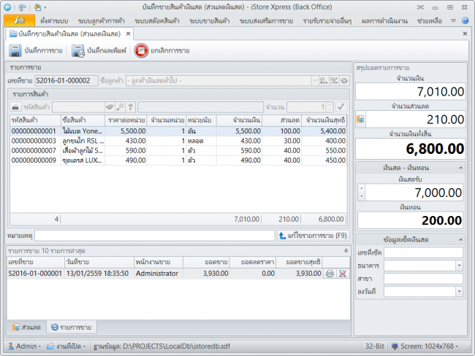The height and width of the screenshot is (356, 475).
Task: Collapse the cheque information (ข้อมูลเช็คเงินสด) section
Action: pos(460,239)
